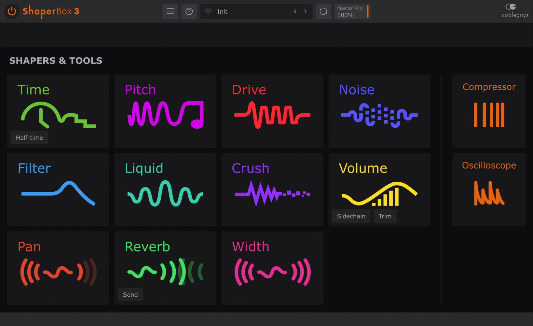
Task: Add the Noise shaper blue icon
Action: pos(379,115)
